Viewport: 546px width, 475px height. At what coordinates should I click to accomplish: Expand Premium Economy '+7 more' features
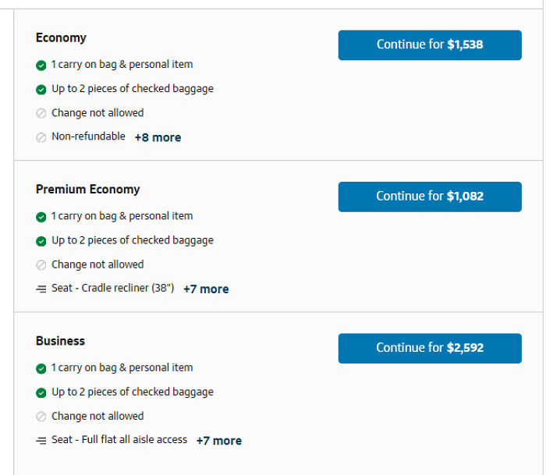[206, 289]
